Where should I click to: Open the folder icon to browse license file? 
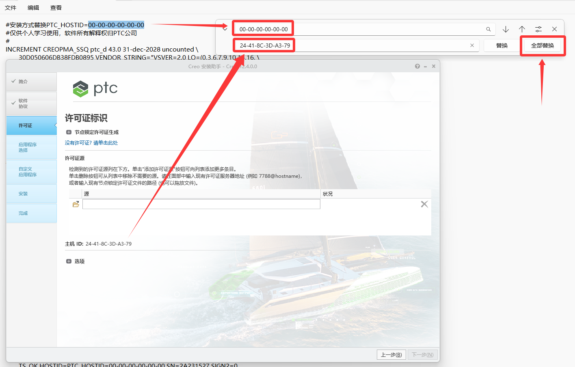click(x=76, y=204)
